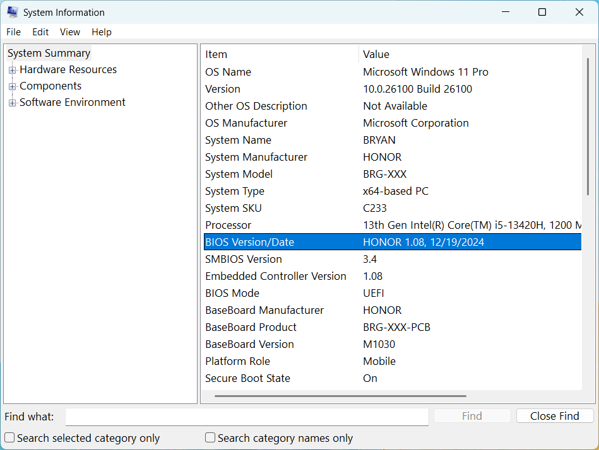599x450 pixels.
Task: Click the Close Find button
Action: pyautogui.click(x=554, y=415)
